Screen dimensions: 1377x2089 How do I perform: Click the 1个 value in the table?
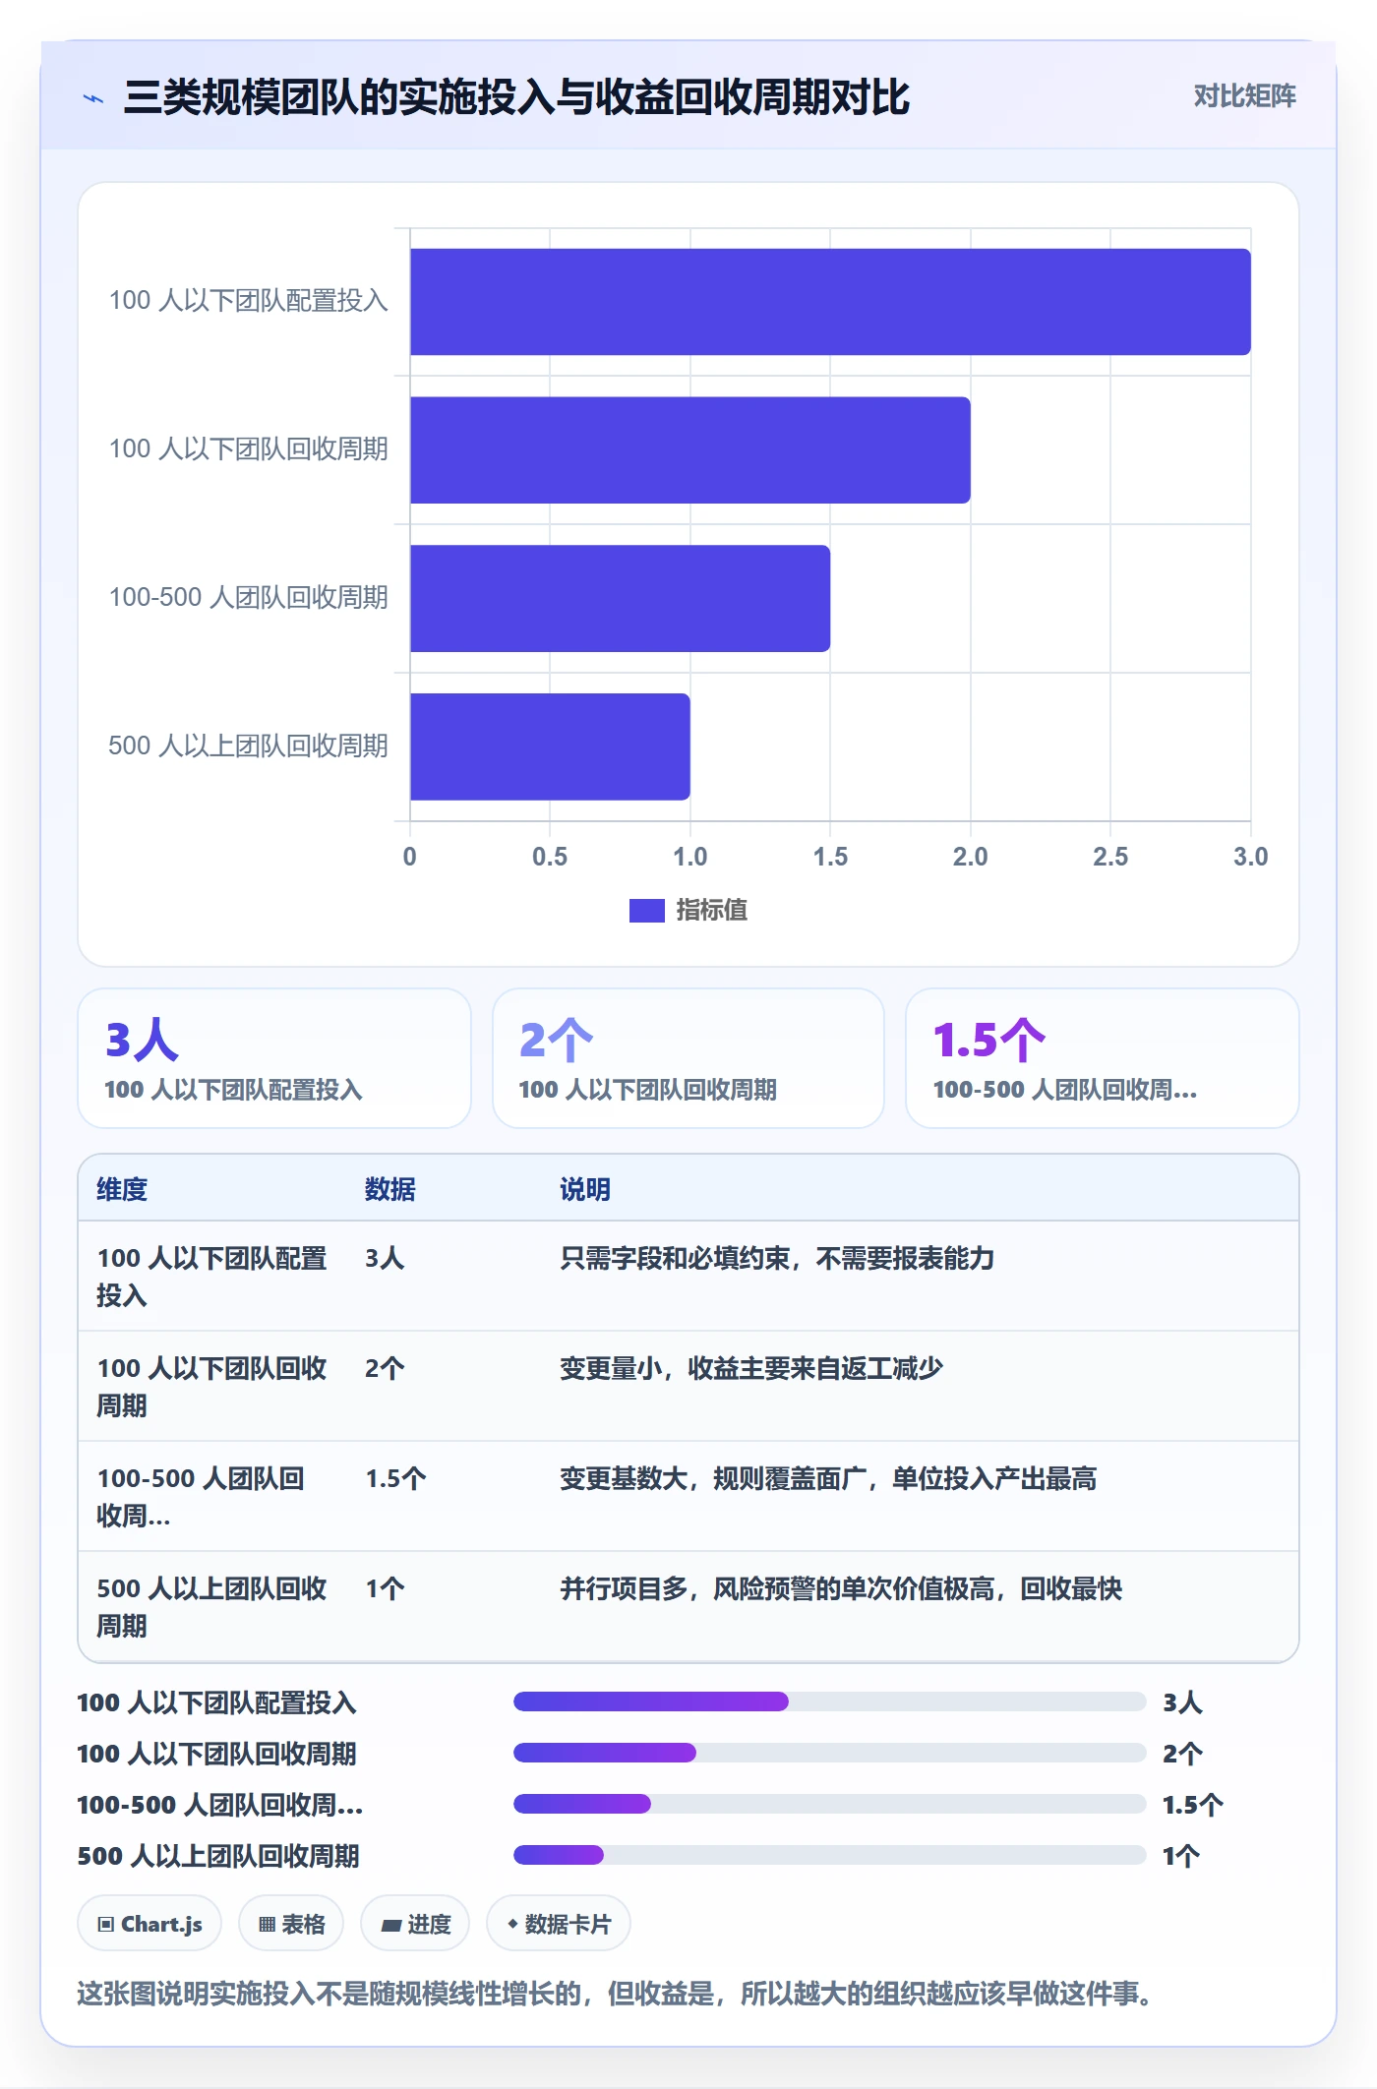385,1588
